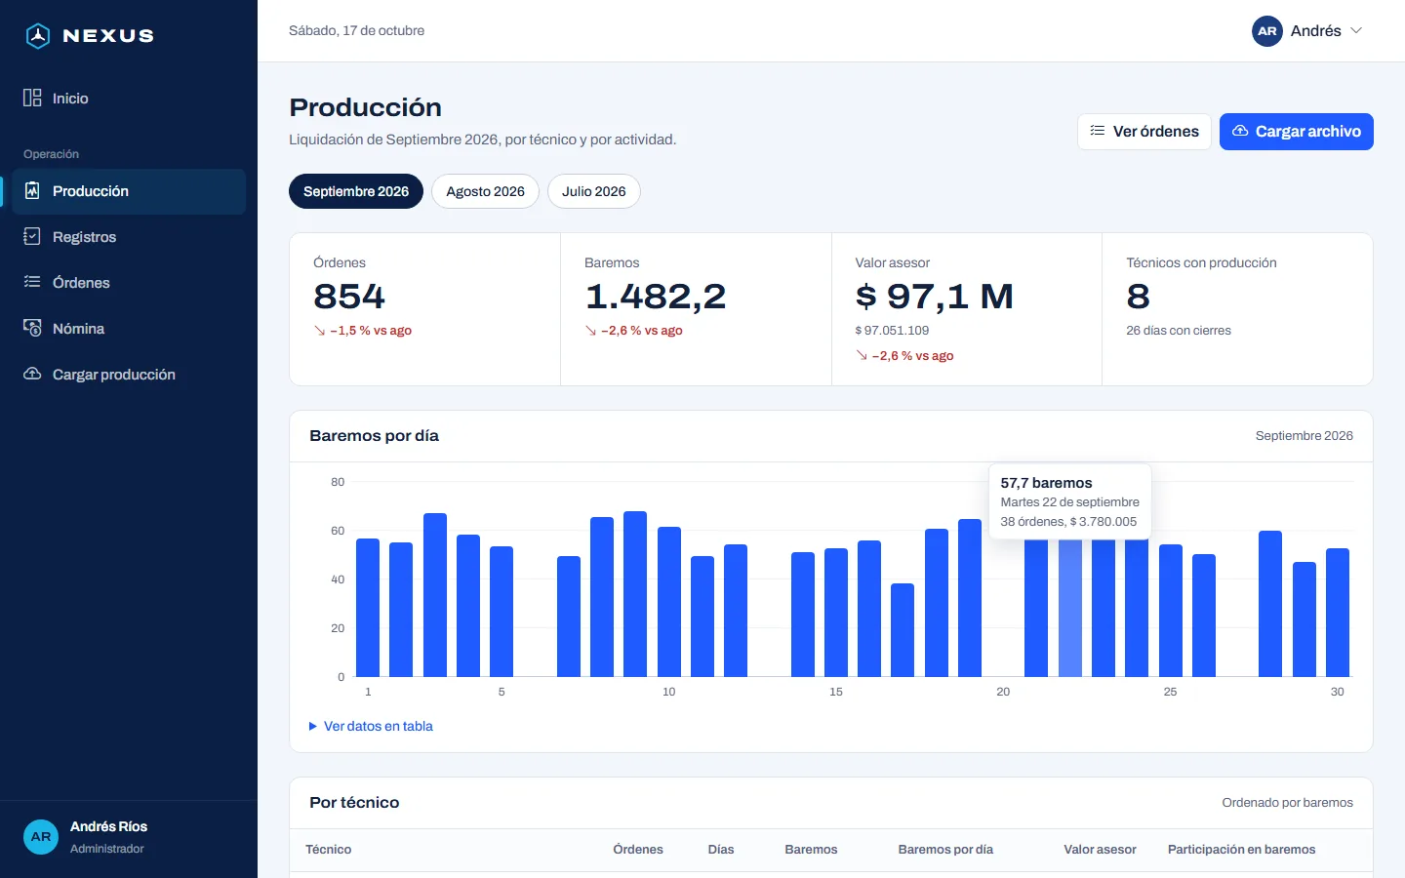Click the Nexus logo icon
This screenshot has height=878, width=1405.
click(x=37, y=36)
